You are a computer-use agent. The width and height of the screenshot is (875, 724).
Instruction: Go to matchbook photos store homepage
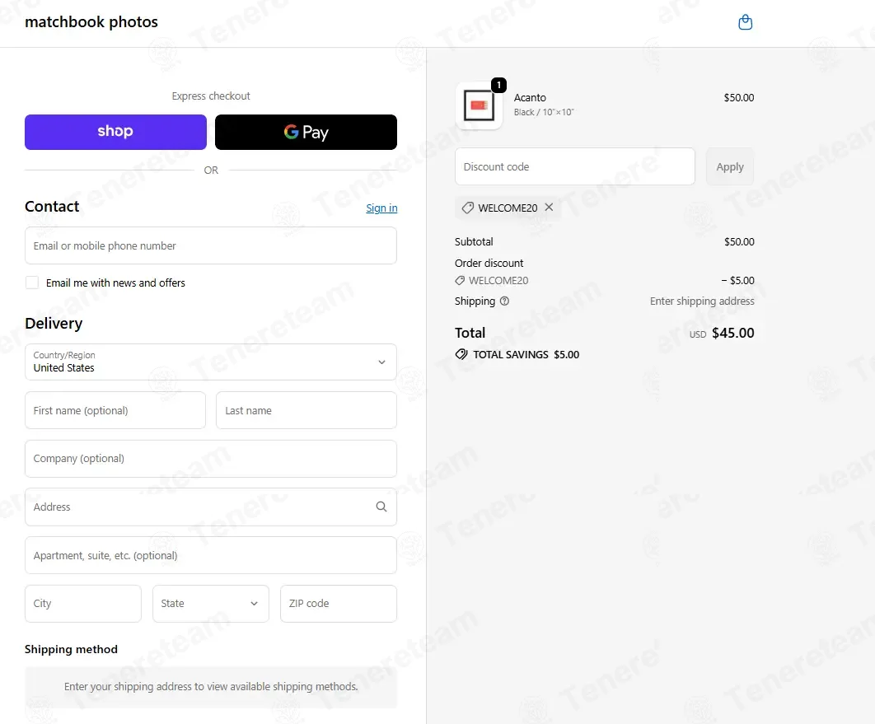[x=91, y=21]
